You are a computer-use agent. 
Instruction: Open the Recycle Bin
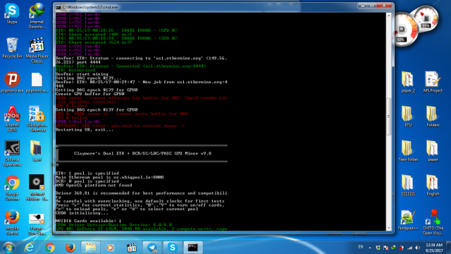(x=12, y=48)
